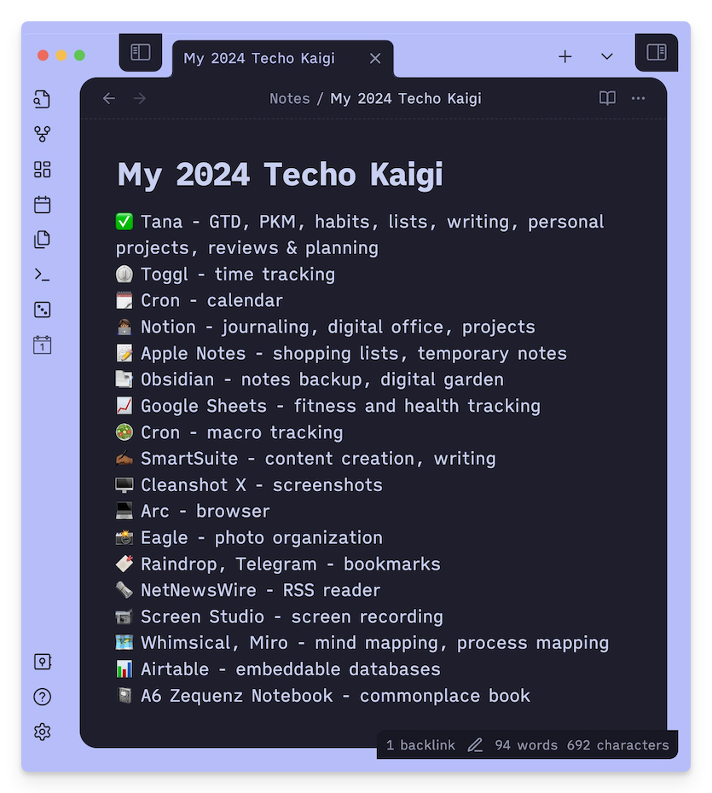This screenshot has height=793, width=712.
Task: Open the help question mark icon
Action: click(42, 697)
